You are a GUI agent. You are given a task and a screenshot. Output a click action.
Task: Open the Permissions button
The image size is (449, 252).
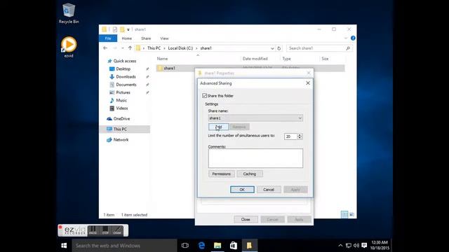222,174
